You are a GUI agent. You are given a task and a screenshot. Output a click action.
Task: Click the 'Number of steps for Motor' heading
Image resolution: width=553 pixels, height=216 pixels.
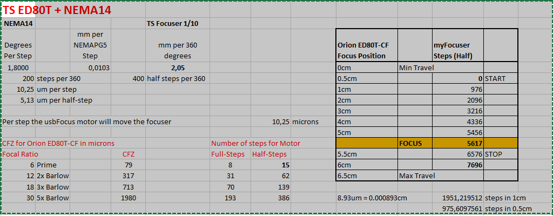255,143
